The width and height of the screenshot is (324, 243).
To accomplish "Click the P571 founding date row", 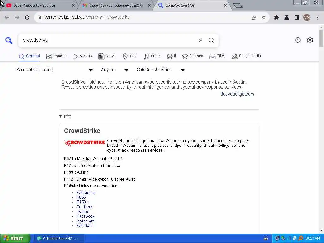I will [x=93, y=159].
